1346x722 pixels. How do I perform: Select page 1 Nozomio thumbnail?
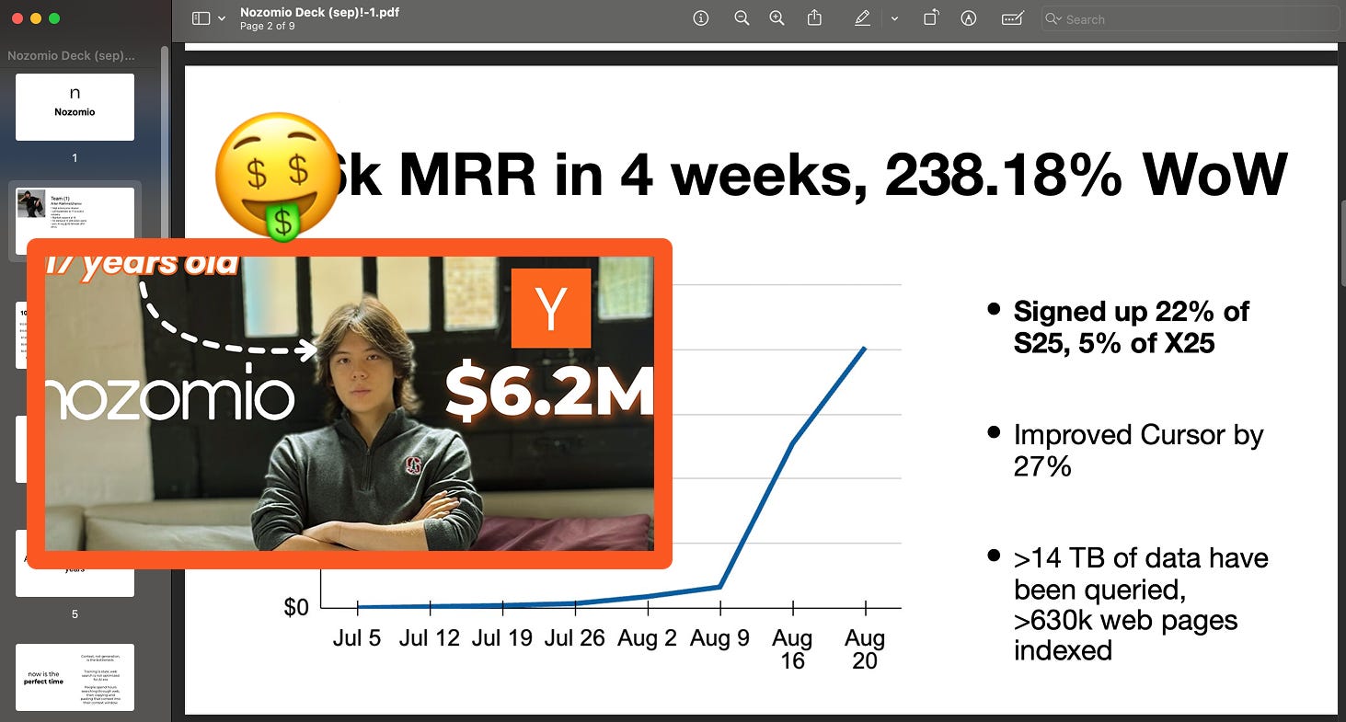pyautogui.click(x=75, y=107)
